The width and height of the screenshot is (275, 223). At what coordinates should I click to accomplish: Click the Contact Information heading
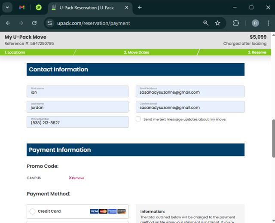pos(58,70)
